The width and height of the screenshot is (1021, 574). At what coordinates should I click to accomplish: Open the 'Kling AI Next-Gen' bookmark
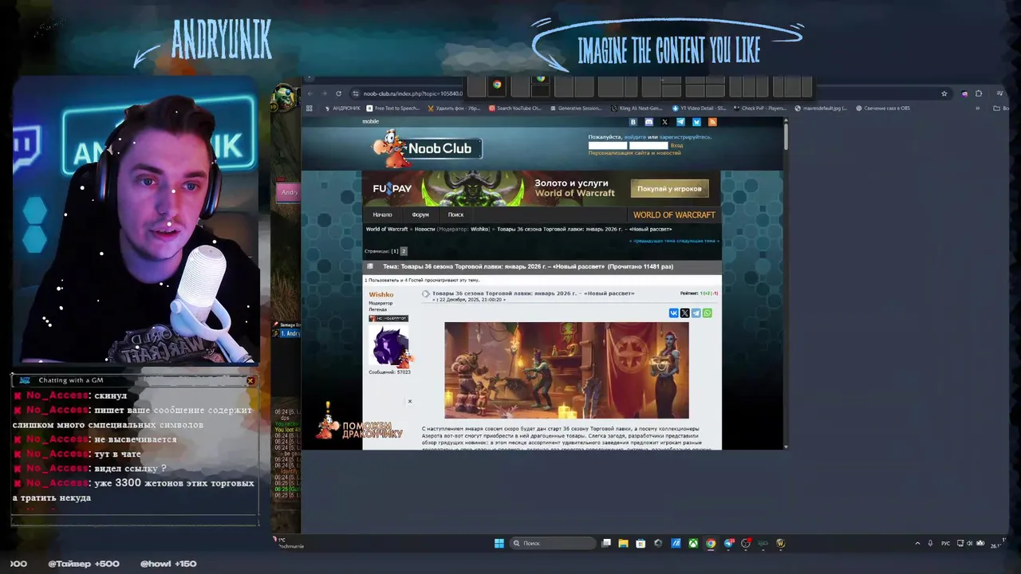click(637, 108)
